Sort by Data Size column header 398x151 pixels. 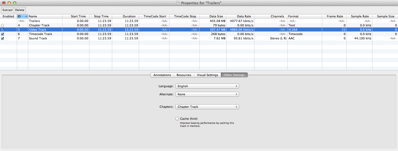tap(213, 16)
